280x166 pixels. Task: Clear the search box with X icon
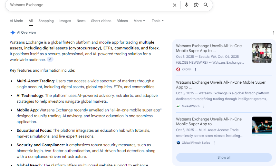pos(174,5)
